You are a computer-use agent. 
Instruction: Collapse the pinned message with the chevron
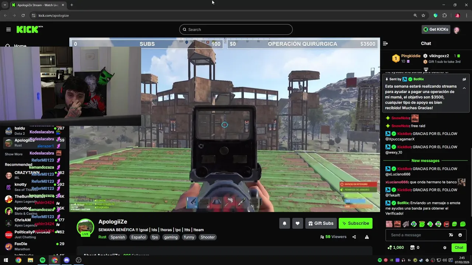[x=464, y=88]
